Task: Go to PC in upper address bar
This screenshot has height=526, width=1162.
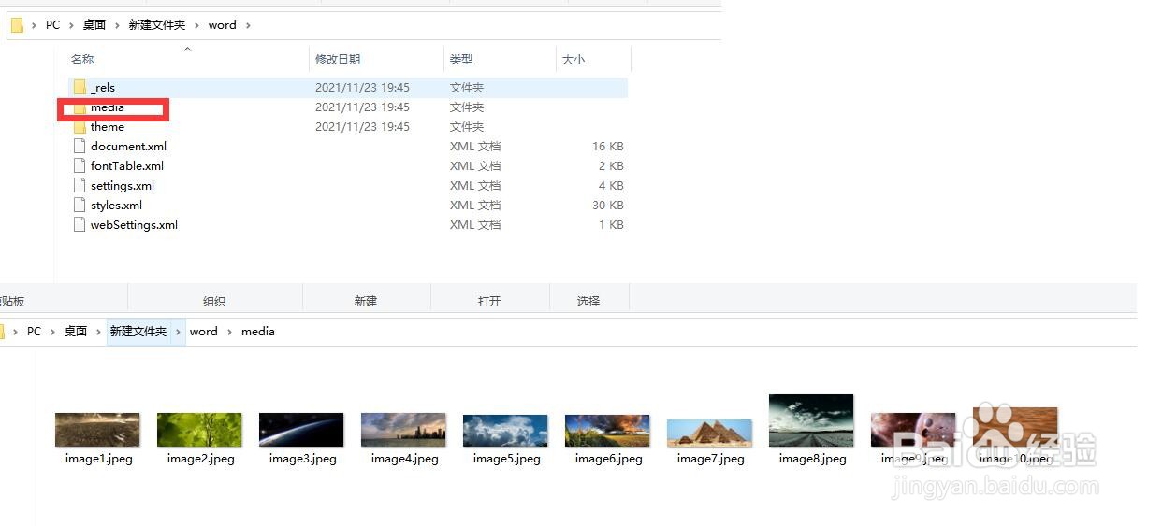Action: click(x=52, y=25)
